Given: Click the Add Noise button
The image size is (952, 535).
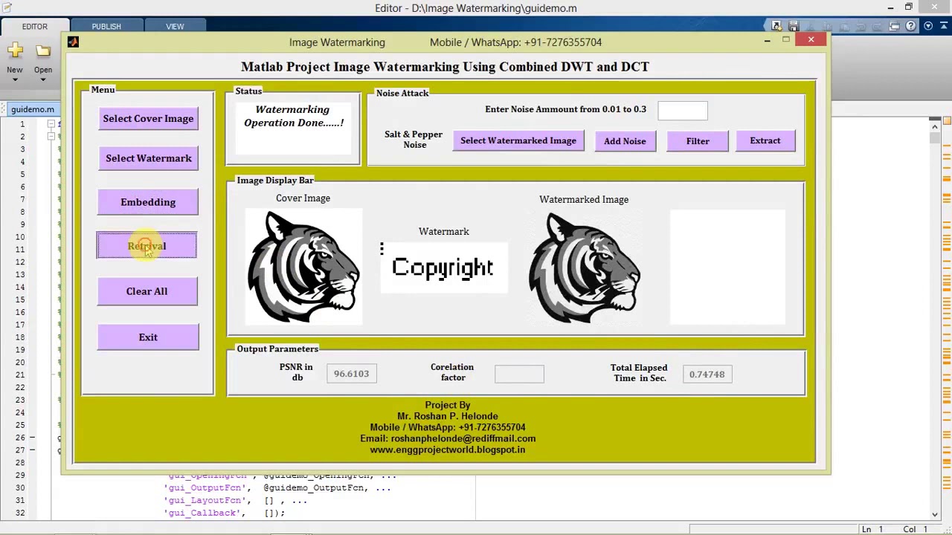Looking at the screenshot, I should (x=625, y=141).
